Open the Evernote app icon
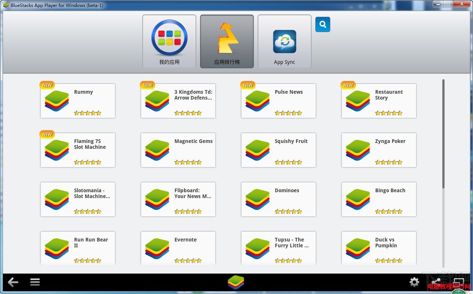The width and height of the screenshot is (473, 294). (157, 249)
